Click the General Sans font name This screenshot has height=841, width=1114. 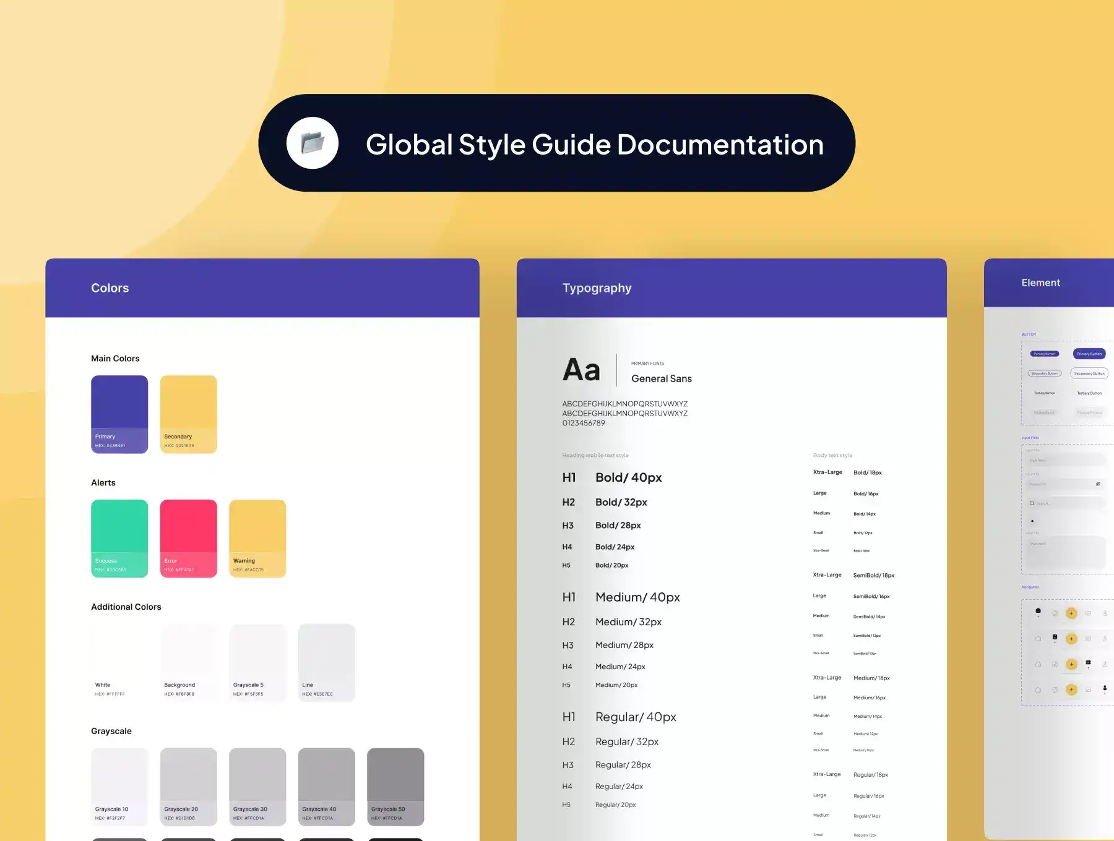click(661, 378)
